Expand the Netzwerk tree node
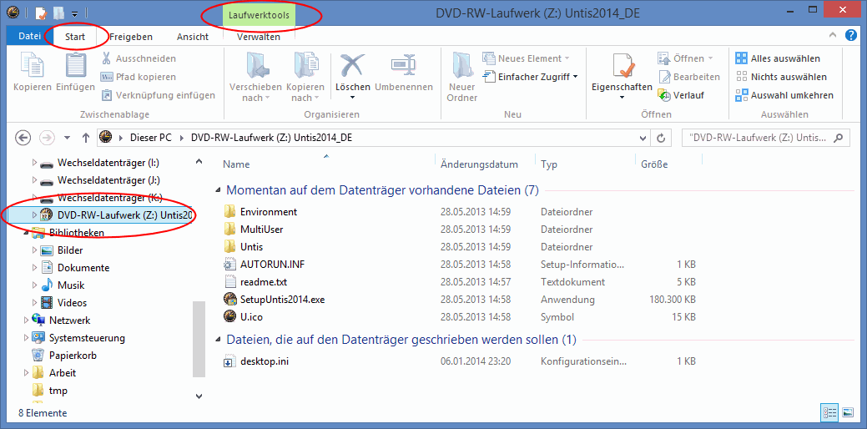867x429 pixels. pyautogui.click(x=26, y=320)
